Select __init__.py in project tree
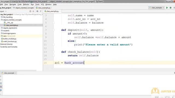Screen dimensions: 175x98 point(10,23)
